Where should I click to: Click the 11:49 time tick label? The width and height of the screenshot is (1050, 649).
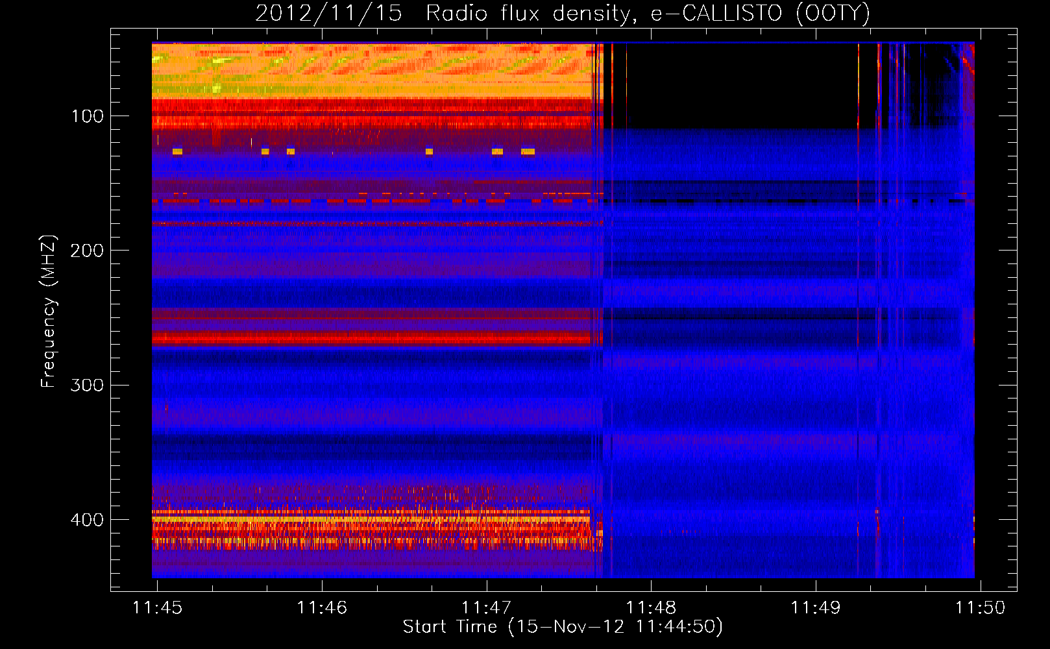[816, 608]
